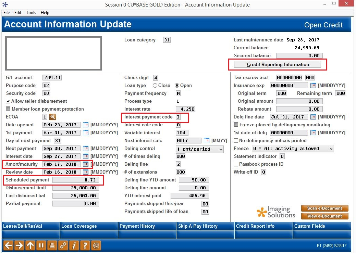Viewport: 356px width, 253px height.
Task: Click the printer icon in bottom toolbar
Action: pos(52,245)
